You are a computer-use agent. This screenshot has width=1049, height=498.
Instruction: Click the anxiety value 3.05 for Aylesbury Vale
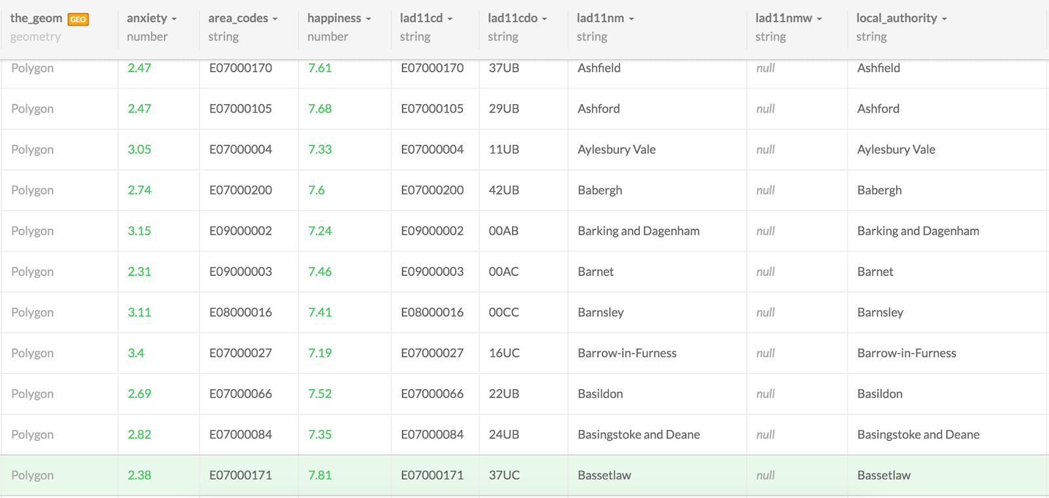pyautogui.click(x=140, y=149)
